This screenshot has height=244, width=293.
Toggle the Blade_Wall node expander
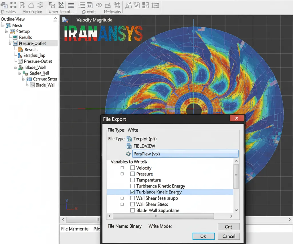[x=27, y=85]
